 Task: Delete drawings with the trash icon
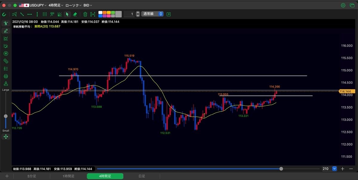click(x=85, y=14)
